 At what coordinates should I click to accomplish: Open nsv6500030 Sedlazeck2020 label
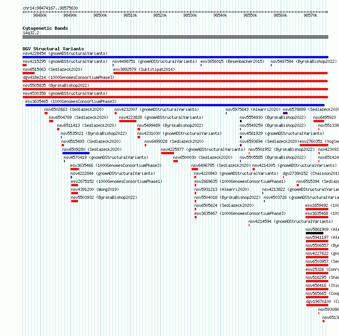pyautogui.click(x=203, y=157)
